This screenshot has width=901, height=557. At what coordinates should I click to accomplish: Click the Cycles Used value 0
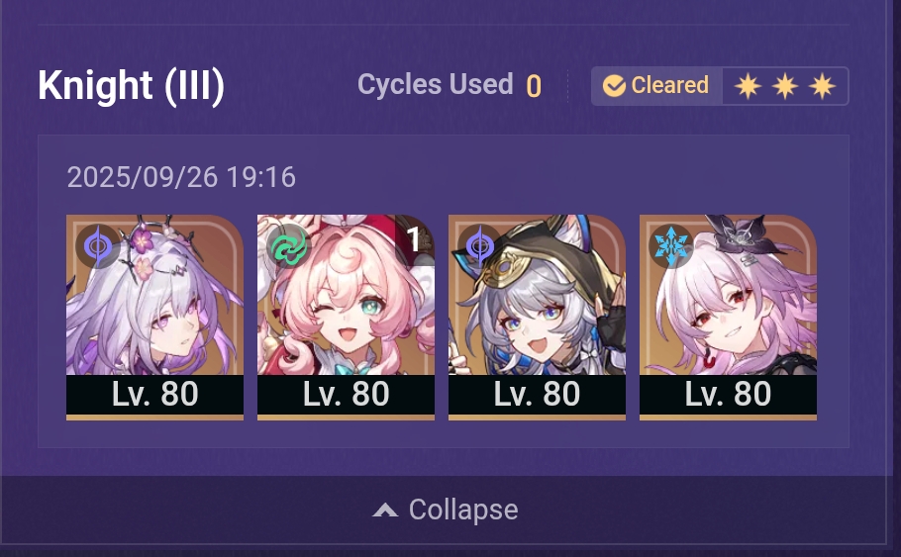point(534,87)
